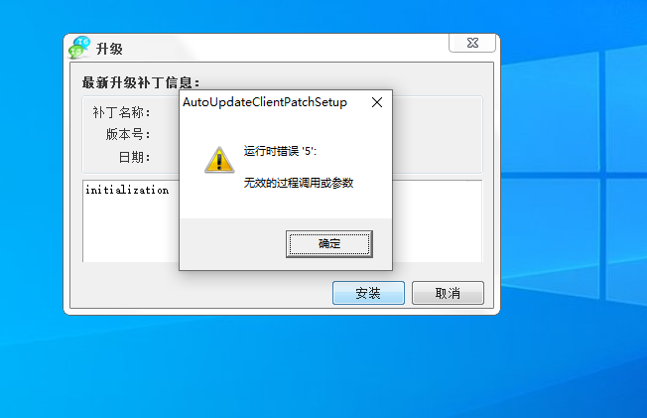Click the Windows logo on desktop wallpaper
The height and width of the screenshot is (418, 647).
[574, 178]
